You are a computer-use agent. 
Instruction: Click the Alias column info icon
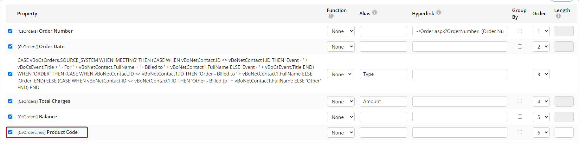click(x=375, y=12)
